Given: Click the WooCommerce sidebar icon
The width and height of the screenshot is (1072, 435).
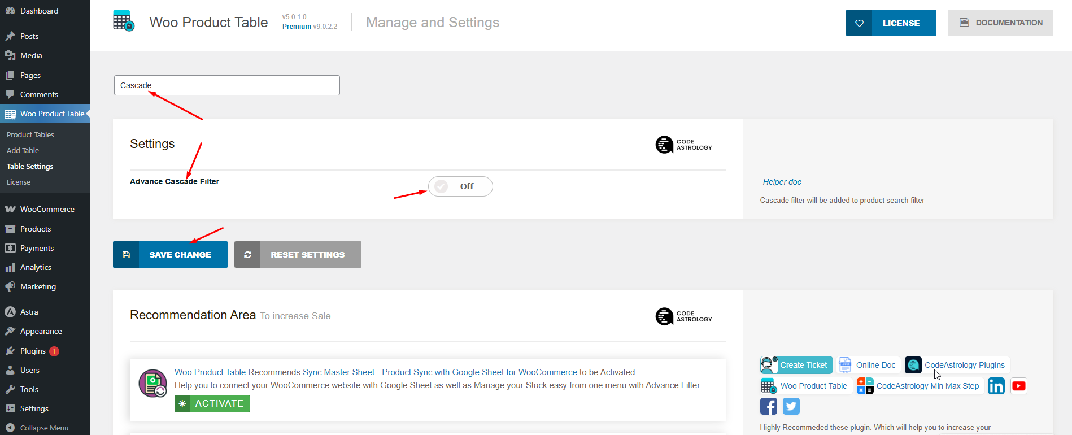Looking at the screenshot, I should 10,209.
